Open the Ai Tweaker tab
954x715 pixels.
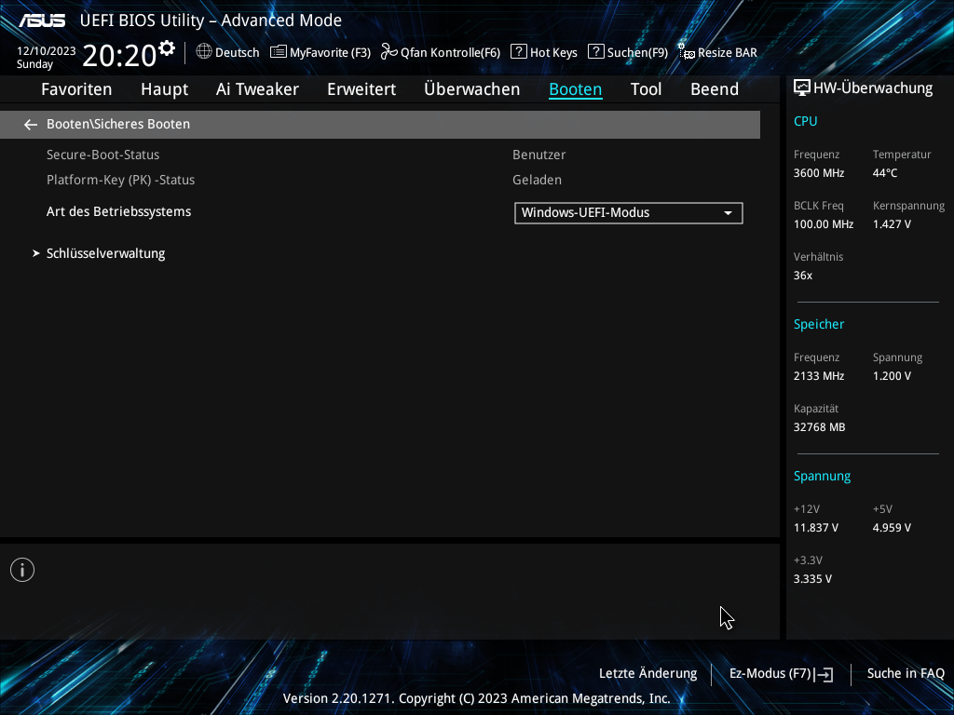pyautogui.click(x=257, y=89)
